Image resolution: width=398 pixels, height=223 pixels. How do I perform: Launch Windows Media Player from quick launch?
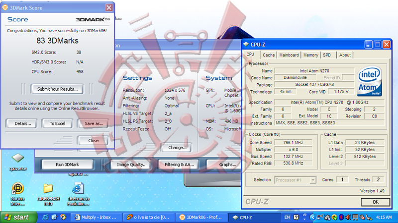pos(63,217)
